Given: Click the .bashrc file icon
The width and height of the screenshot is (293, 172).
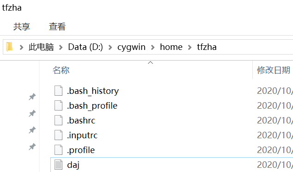Looking at the screenshot, I should 59,120.
